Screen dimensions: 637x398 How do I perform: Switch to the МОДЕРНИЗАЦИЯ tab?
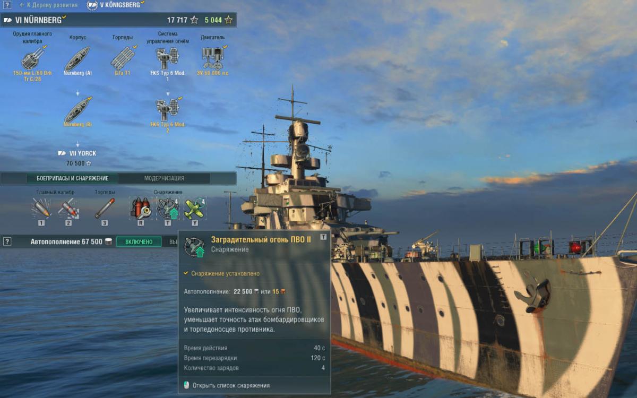tap(164, 178)
